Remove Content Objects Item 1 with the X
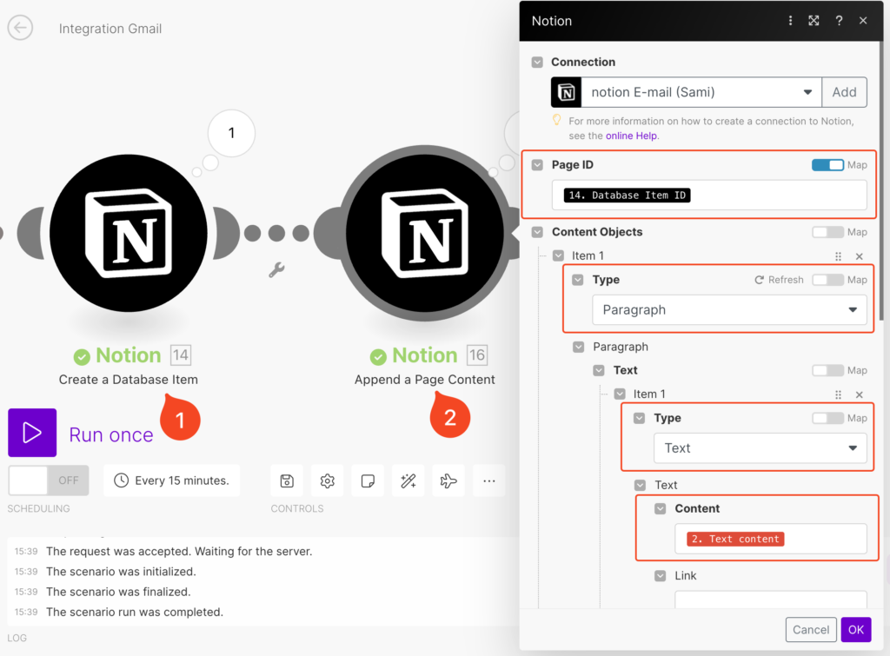890x656 pixels. point(860,256)
